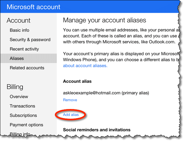184x141 pixels.
Task: Click the Add alias link
Action: (71, 115)
